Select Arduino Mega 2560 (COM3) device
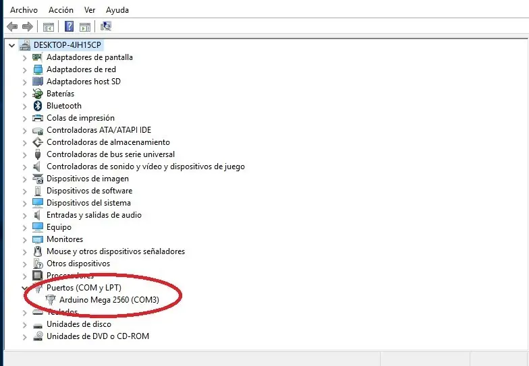Screen dimensions: 529x366 (109, 300)
